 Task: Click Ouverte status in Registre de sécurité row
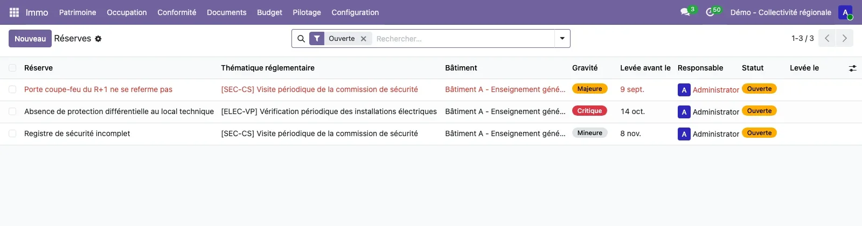(759, 133)
